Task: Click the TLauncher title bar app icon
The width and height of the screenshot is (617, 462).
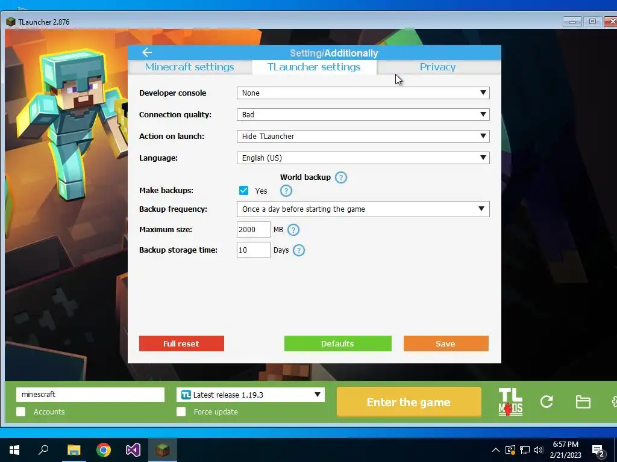Action: [x=11, y=22]
